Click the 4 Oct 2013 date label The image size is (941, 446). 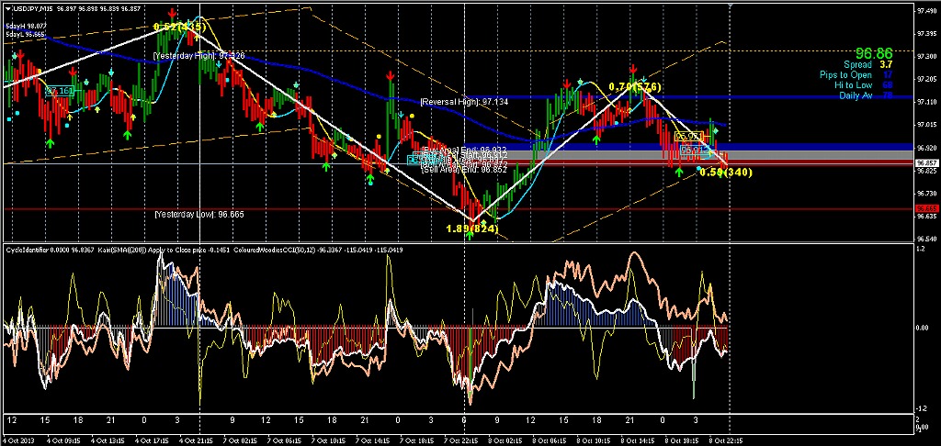[x=17, y=441]
